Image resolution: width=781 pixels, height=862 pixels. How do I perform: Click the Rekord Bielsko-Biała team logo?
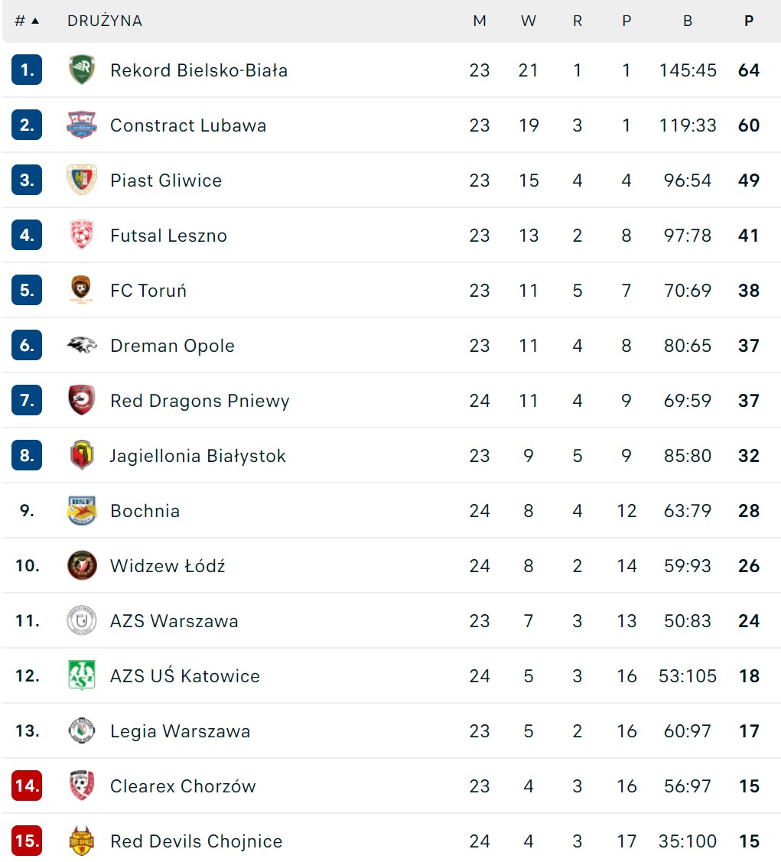pos(82,70)
